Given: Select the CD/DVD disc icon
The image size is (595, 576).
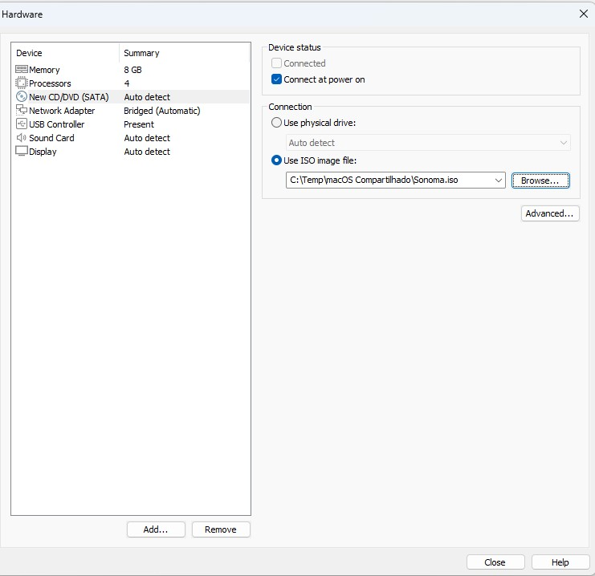Looking at the screenshot, I should click(x=22, y=97).
